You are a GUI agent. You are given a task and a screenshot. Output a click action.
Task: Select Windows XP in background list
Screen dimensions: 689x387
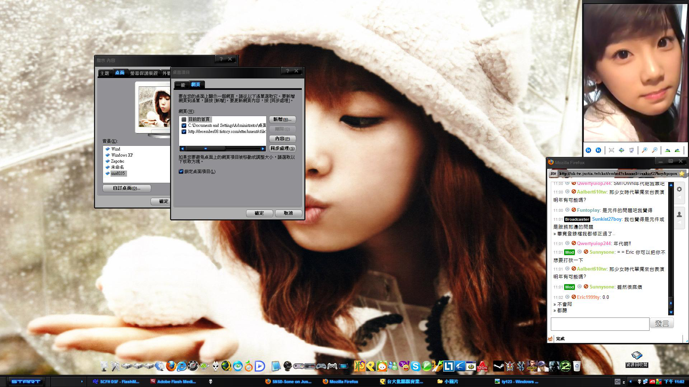pos(122,155)
